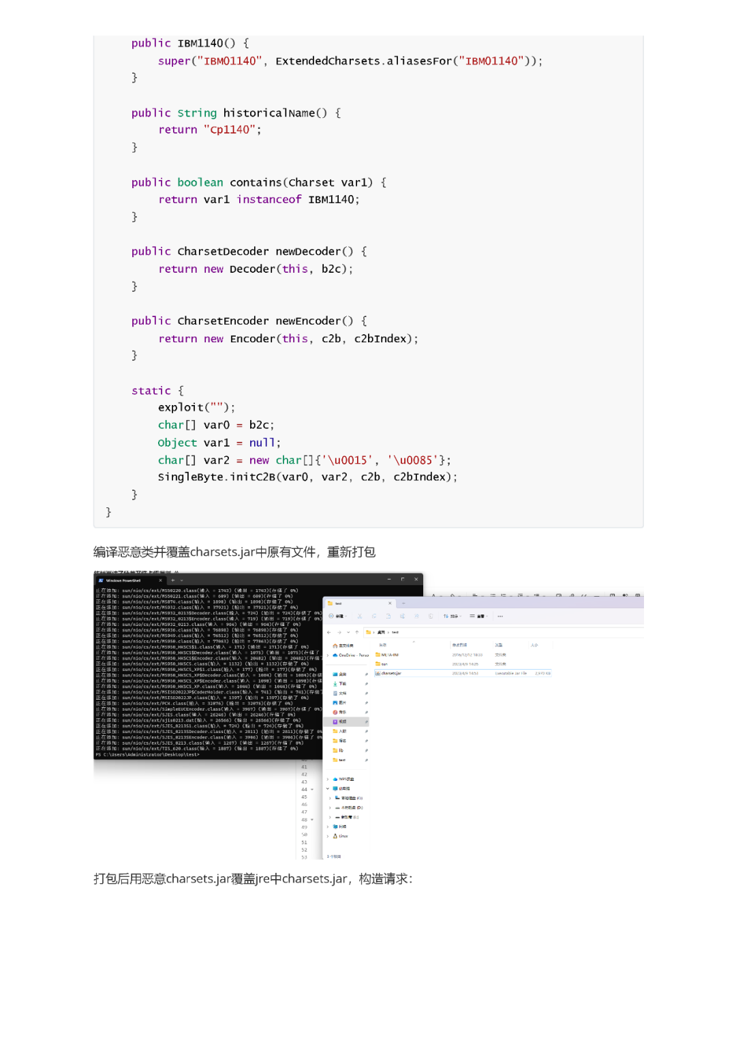The height and width of the screenshot is (1042, 736).
Task: Expand the (E:) drive node
Action: pos(331,817)
